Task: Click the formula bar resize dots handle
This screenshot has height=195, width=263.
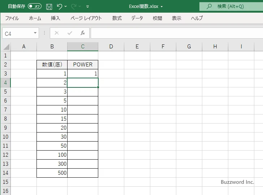Action: tap(44, 33)
